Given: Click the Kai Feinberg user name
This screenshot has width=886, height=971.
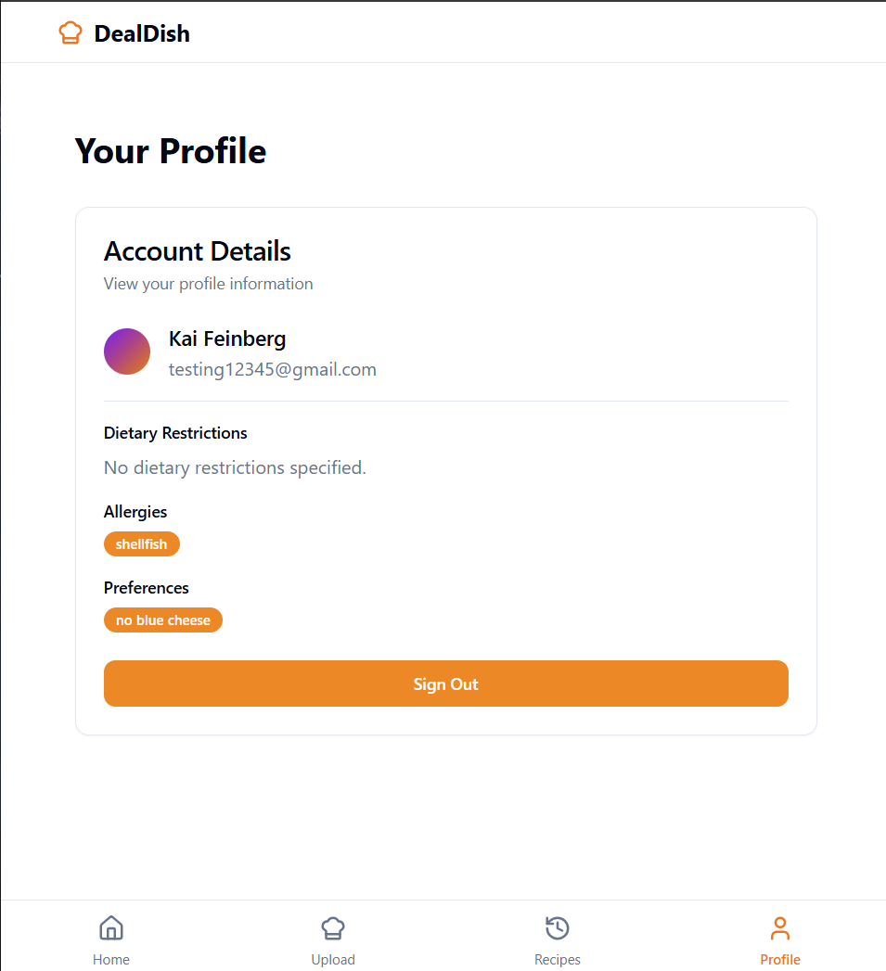Looking at the screenshot, I should point(227,339).
